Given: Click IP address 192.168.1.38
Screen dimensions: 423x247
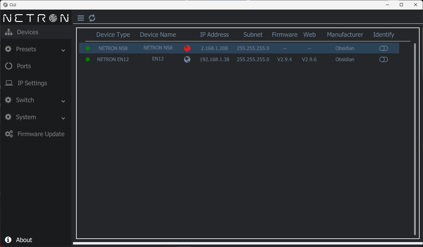Looking at the screenshot, I should click(x=215, y=59).
